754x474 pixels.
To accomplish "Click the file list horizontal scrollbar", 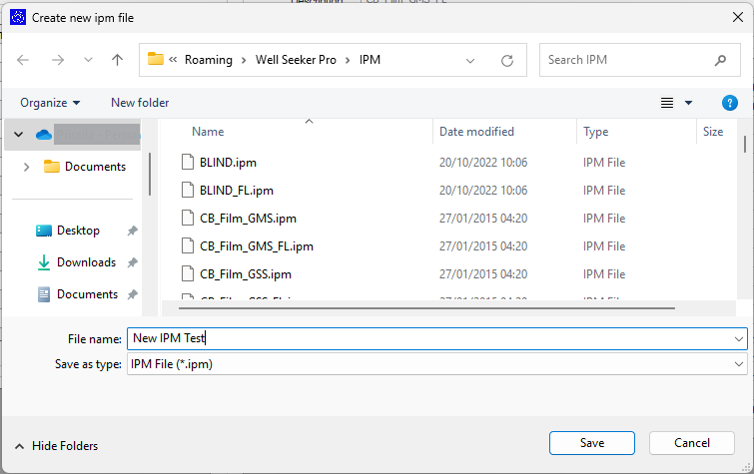I will 426,308.
